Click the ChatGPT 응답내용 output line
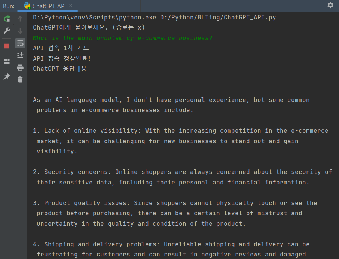The width and height of the screenshot is (339, 259). tap(60, 69)
